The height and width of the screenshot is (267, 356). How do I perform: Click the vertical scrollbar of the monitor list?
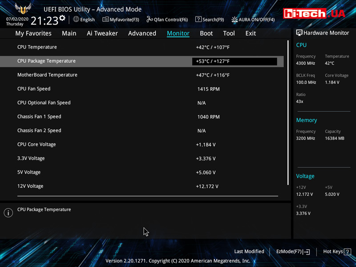(x=288, y=111)
